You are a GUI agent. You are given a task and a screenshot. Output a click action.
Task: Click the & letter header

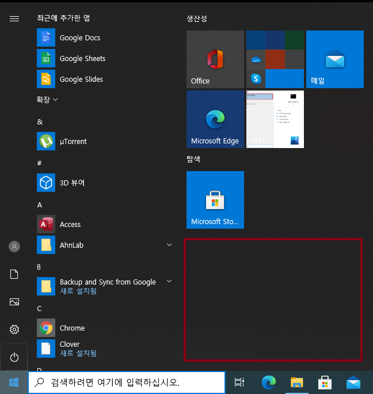point(40,122)
